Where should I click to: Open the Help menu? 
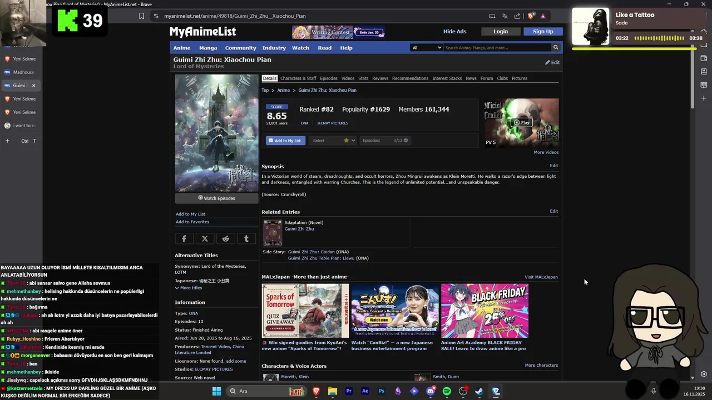(346, 48)
